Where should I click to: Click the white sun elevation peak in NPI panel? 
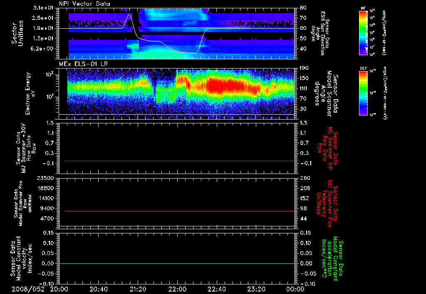(x=129, y=15)
